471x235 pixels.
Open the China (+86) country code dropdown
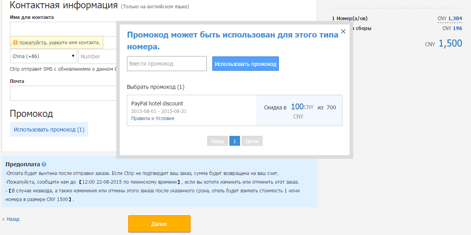(43, 56)
